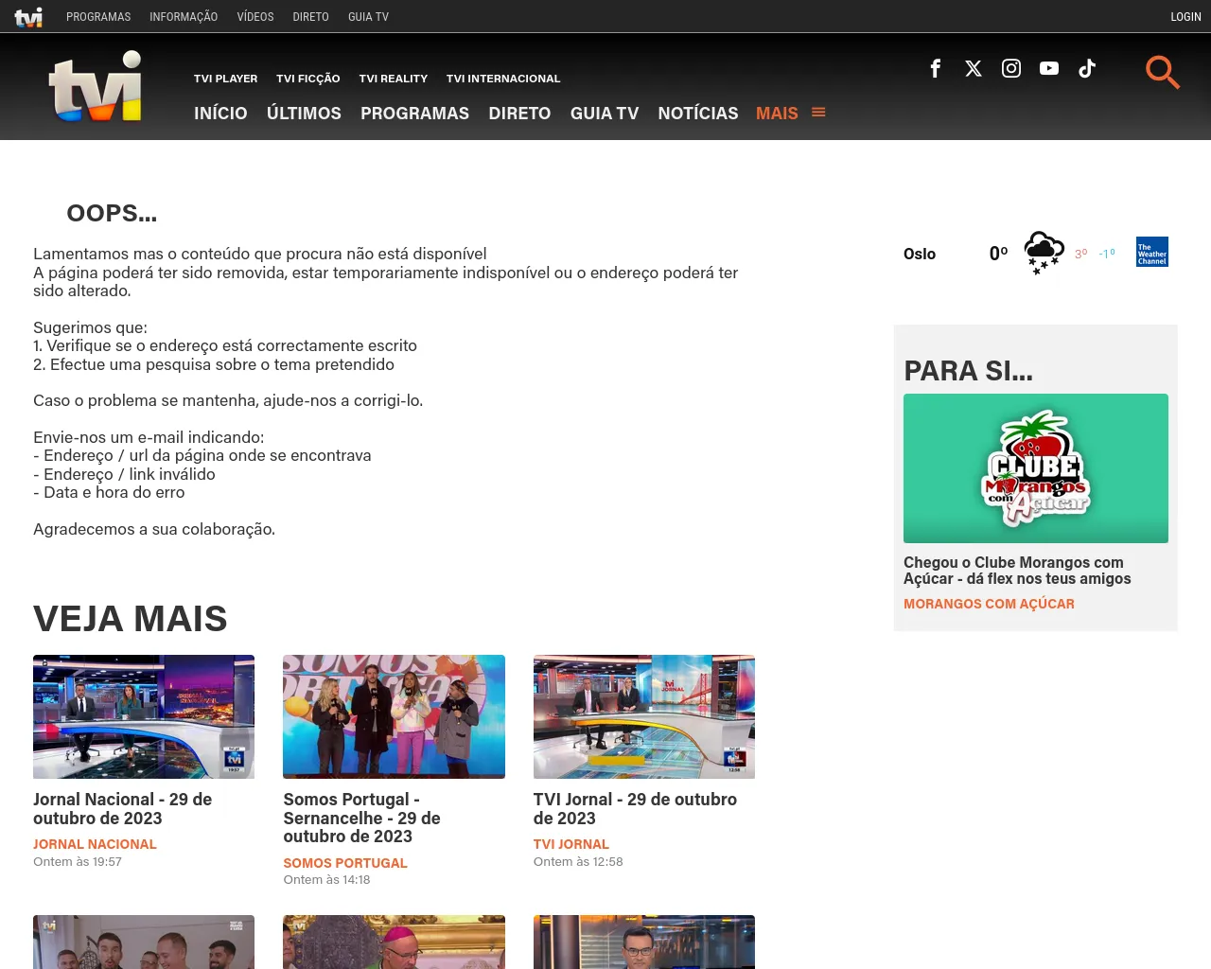Open TVI Facebook page icon
Viewport: 1211px width, 969px height.
(936, 68)
